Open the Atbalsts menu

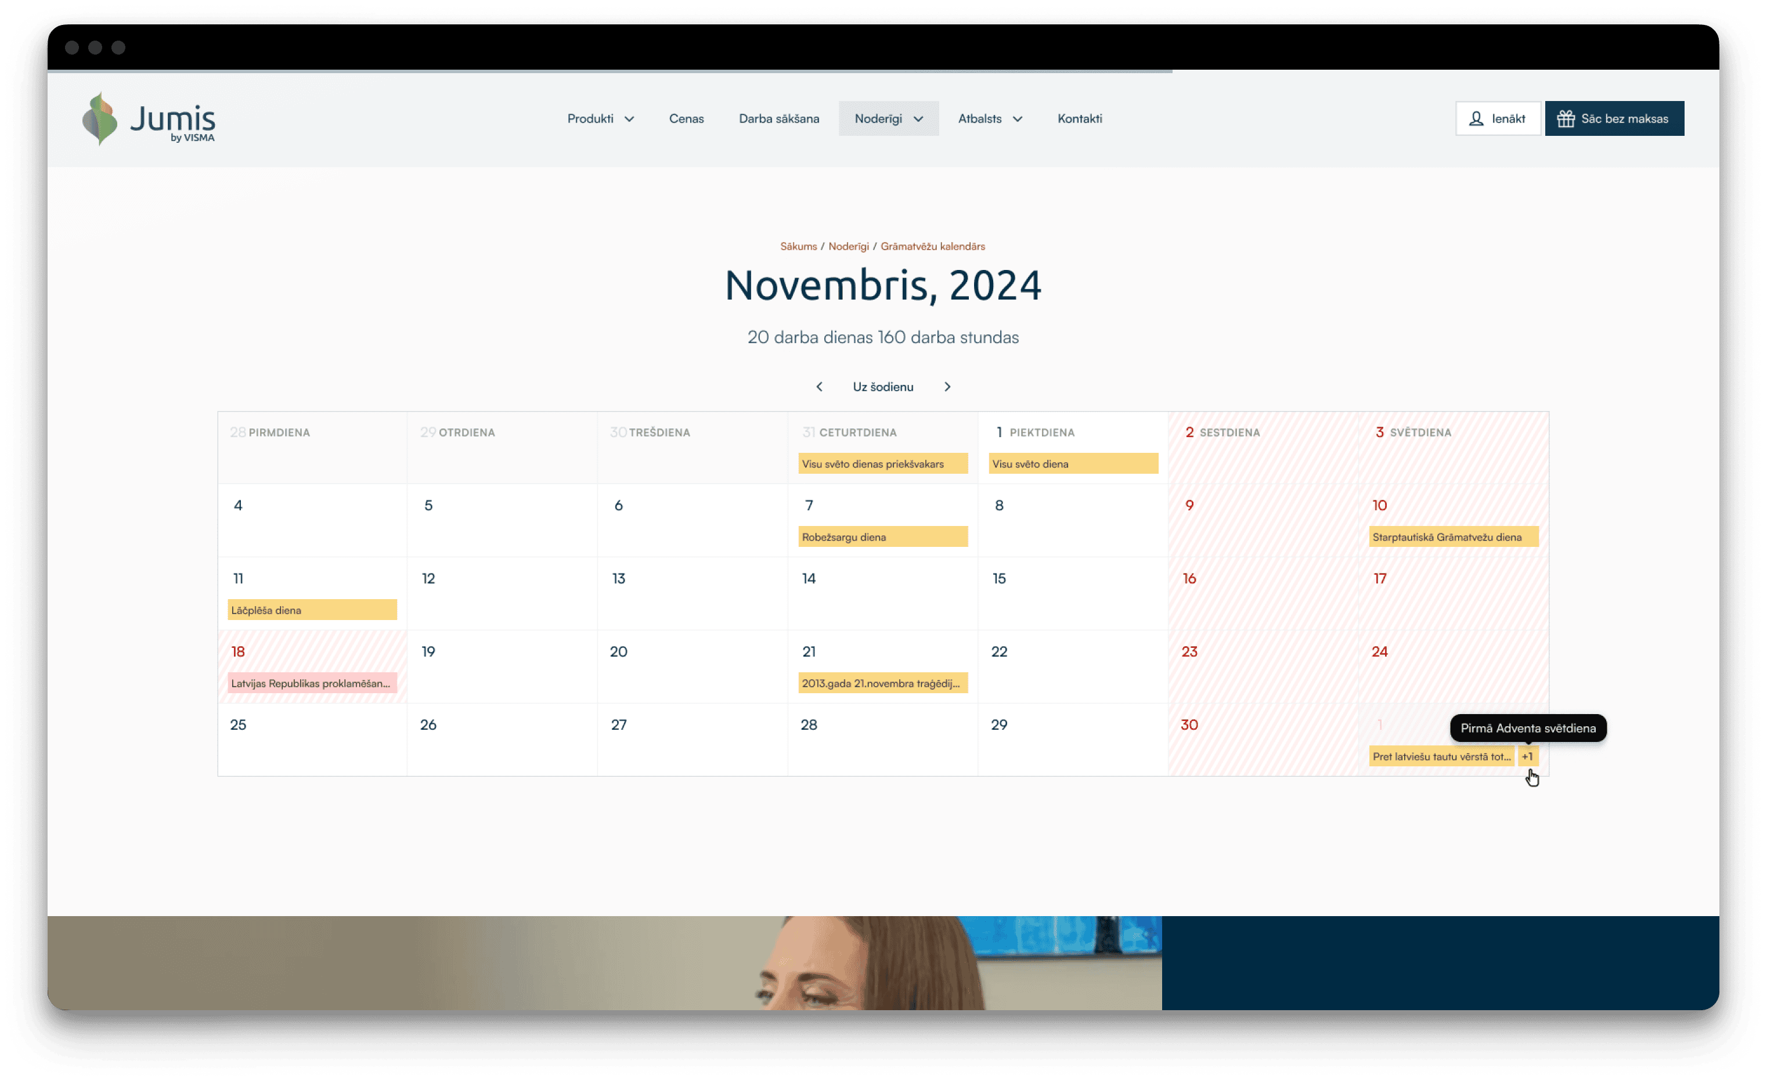[990, 118]
